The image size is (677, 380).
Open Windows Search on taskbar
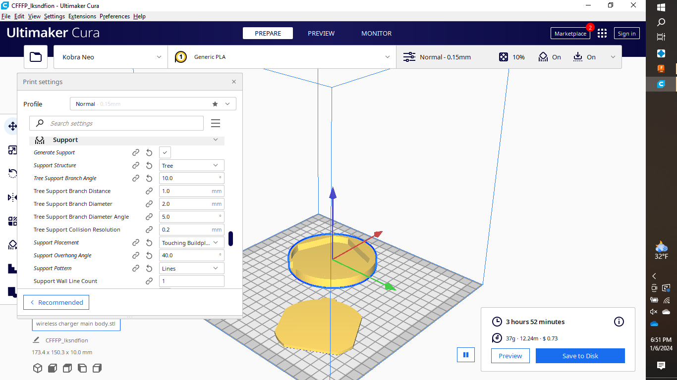click(661, 22)
